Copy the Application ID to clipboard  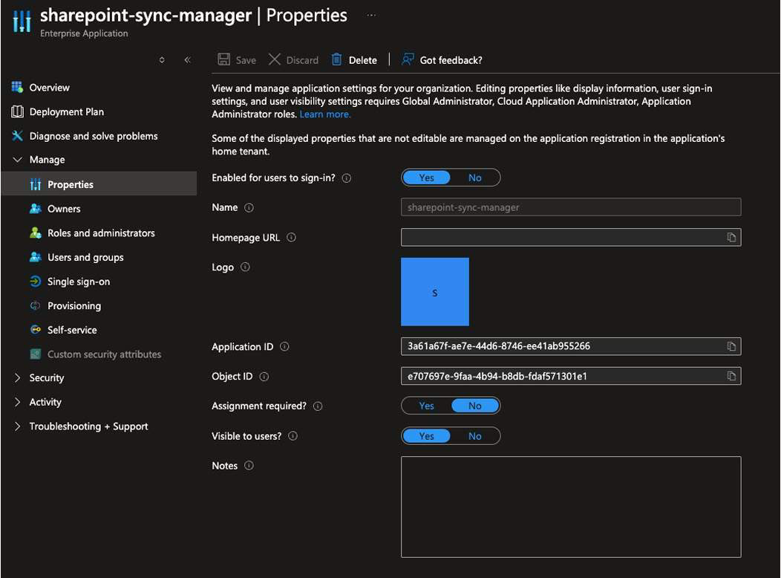click(x=731, y=346)
